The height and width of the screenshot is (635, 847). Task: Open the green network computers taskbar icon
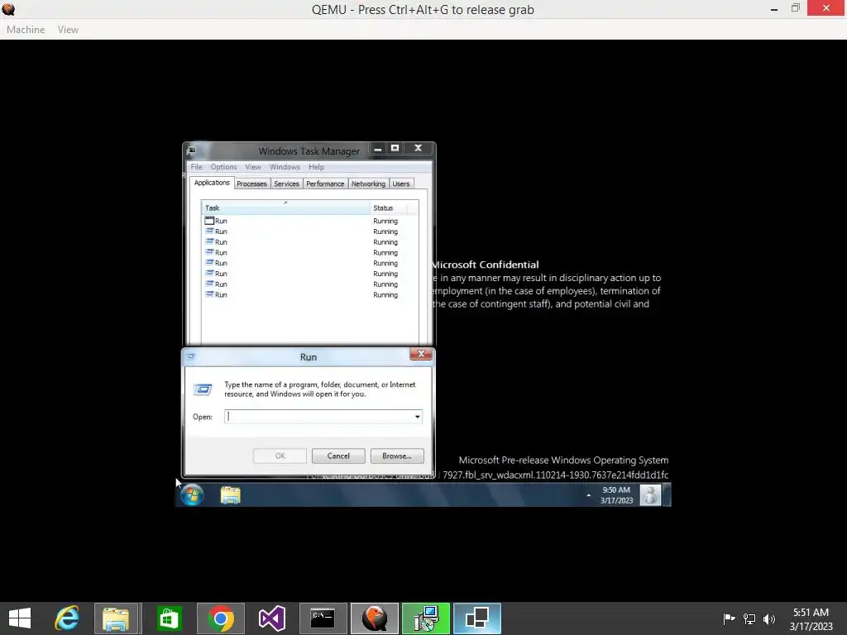[426, 618]
